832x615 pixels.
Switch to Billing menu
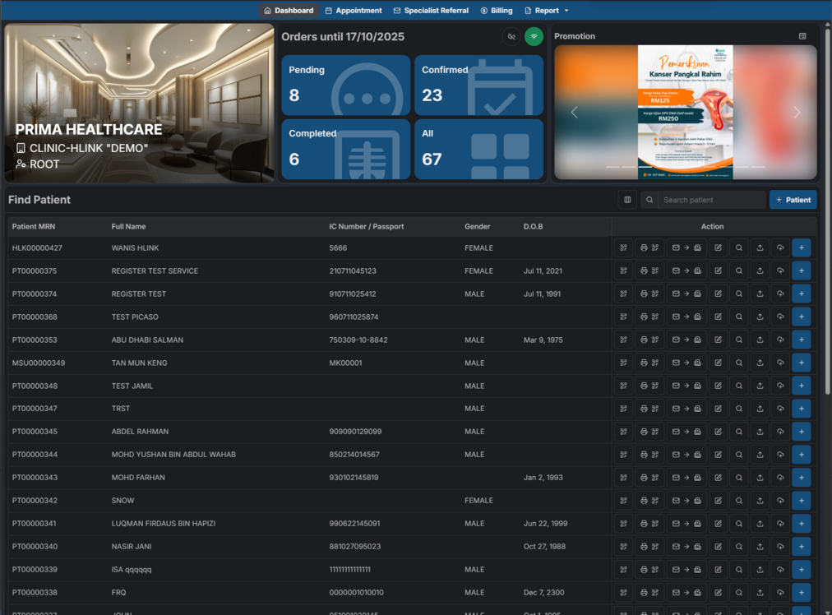497,11
